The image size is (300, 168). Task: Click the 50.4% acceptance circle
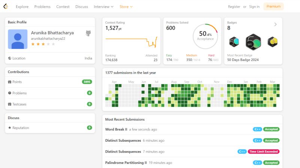coord(205,36)
